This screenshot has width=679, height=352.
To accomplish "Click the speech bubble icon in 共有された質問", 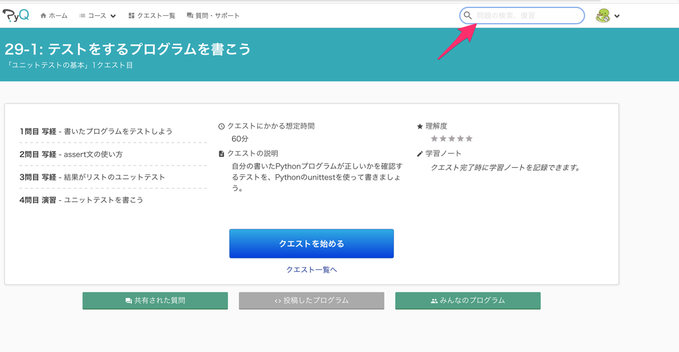I will (129, 301).
